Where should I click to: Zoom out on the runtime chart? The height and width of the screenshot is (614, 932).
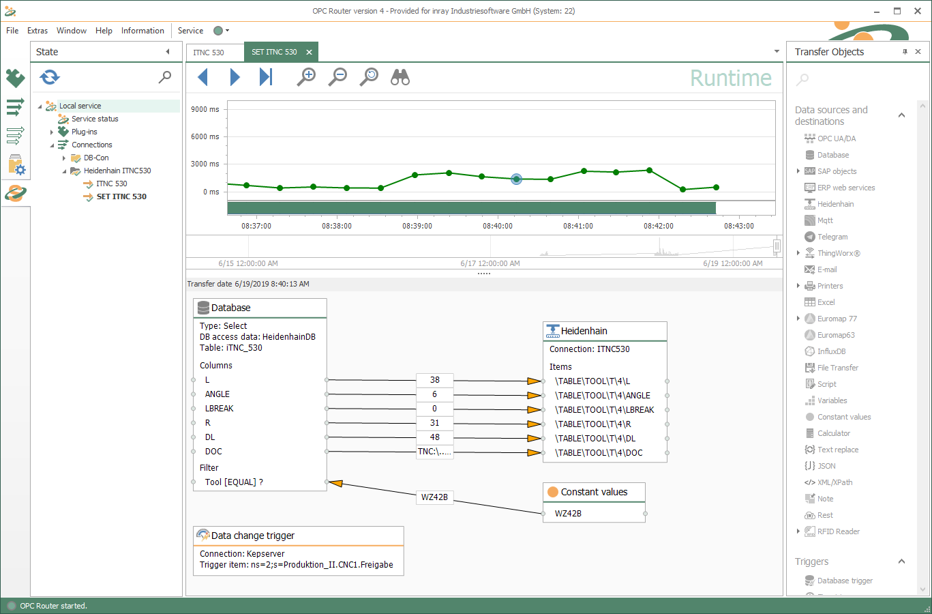click(337, 77)
